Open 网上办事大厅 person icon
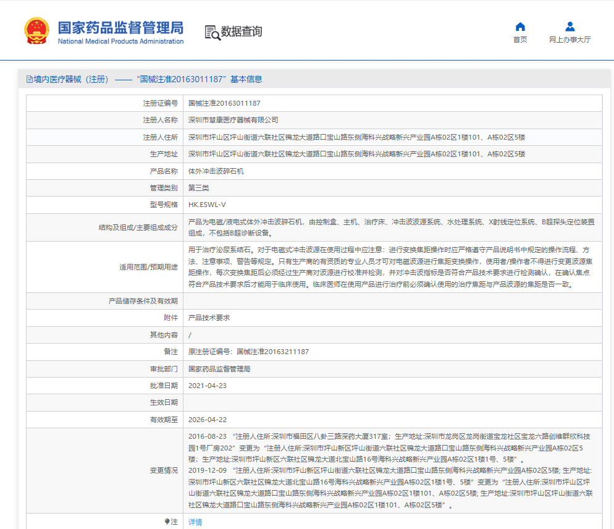Screen dimensions: 614x529 (570, 27)
